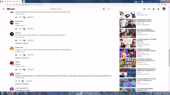Viewport: 170px width, 95px height.
Task: Open video "ВЗЛОМЫ STEAM АККАУНТОВ"
Action: [146, 70]
